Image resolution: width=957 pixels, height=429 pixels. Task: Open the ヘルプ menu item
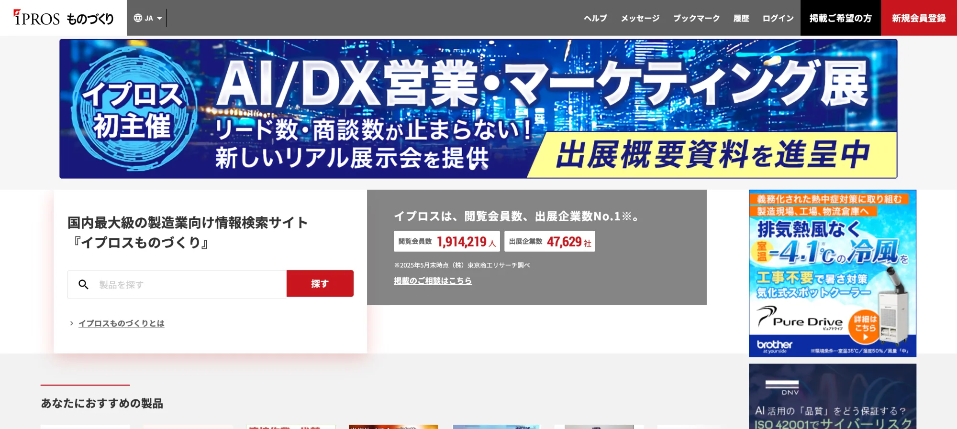595,18
